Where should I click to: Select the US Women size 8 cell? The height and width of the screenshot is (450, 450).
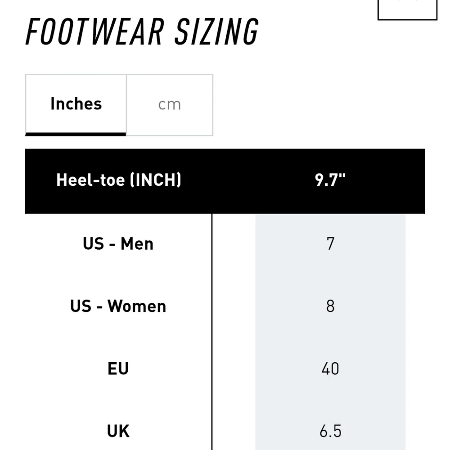330,306
